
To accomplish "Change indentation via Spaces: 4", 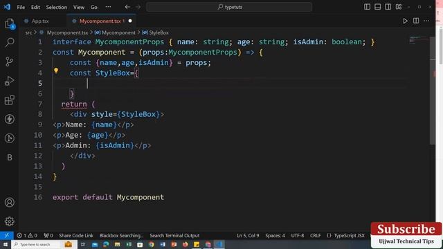I will [x=275, y=235].
